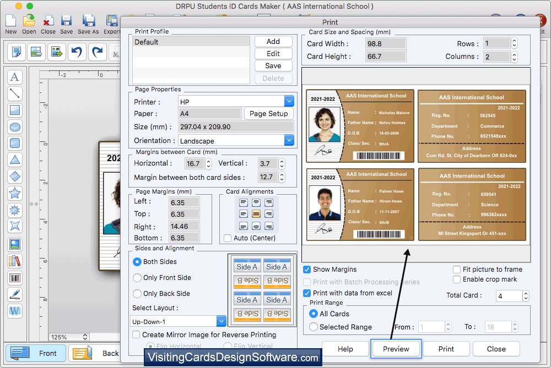551x368 pixels.
Task: Switch to the Front card tab
Action: (36, 353)
